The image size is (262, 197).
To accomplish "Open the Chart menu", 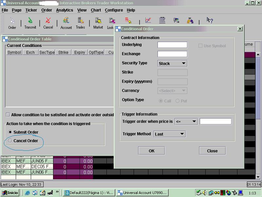I will [x=96, y=10].
